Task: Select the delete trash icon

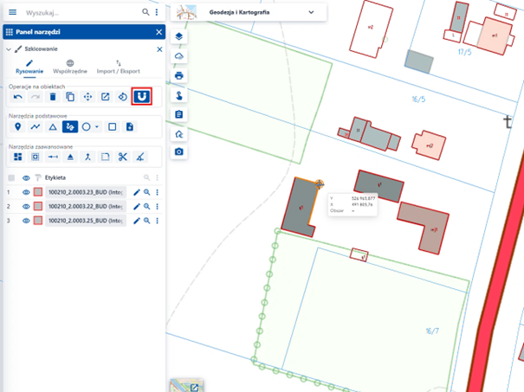Action: click(x=53, y=97)
